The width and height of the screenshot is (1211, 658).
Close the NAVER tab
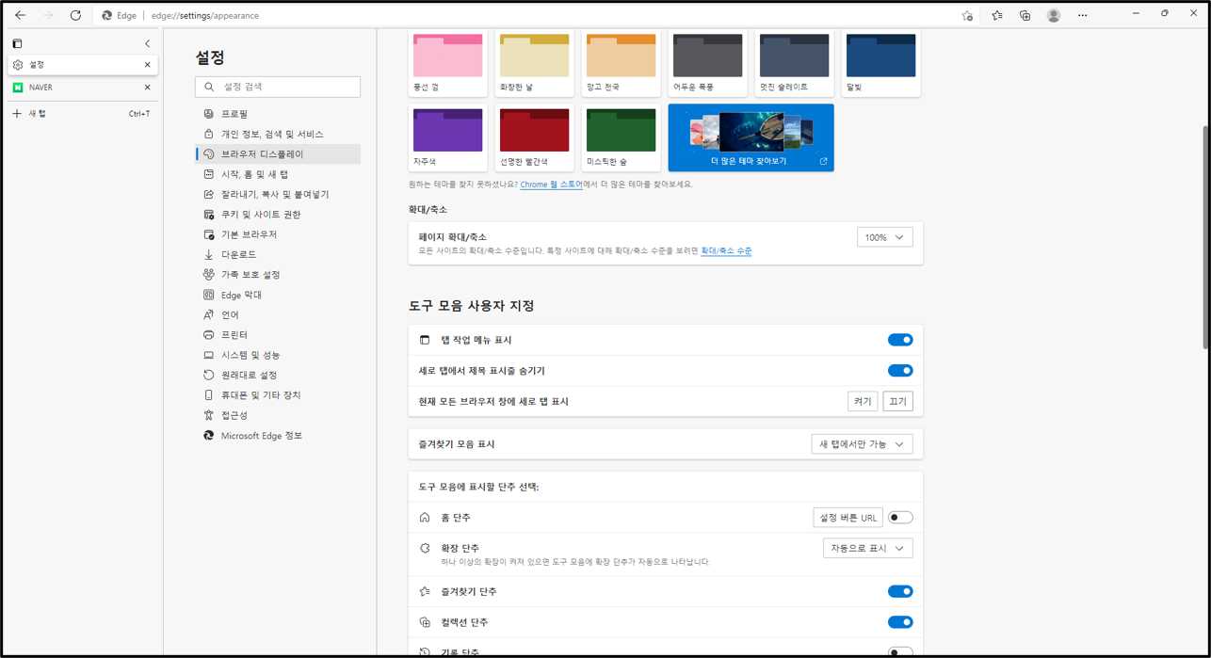(147, 88)
